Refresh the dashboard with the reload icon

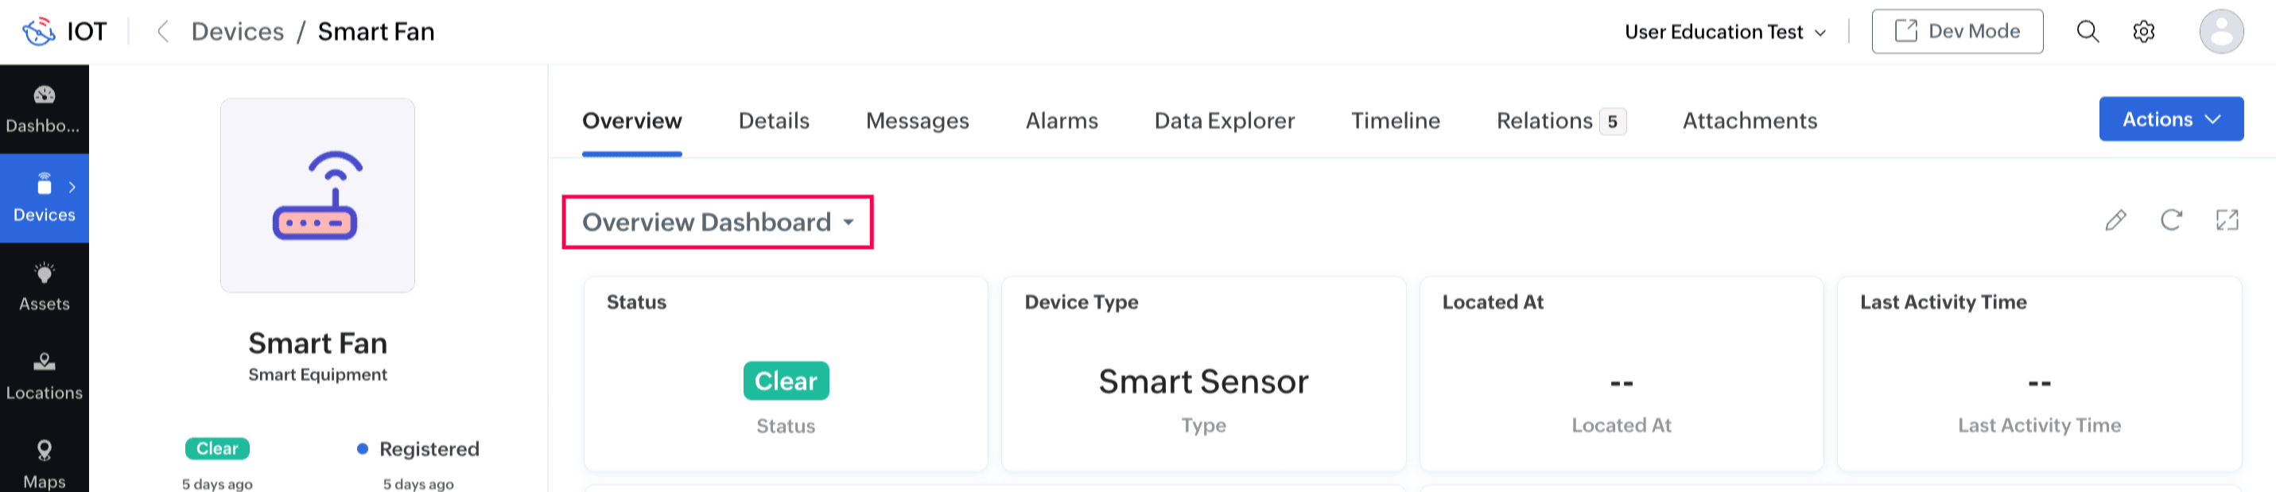[2172, 220]
